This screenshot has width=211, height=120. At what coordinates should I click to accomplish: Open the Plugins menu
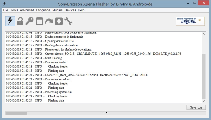point(57,10)
